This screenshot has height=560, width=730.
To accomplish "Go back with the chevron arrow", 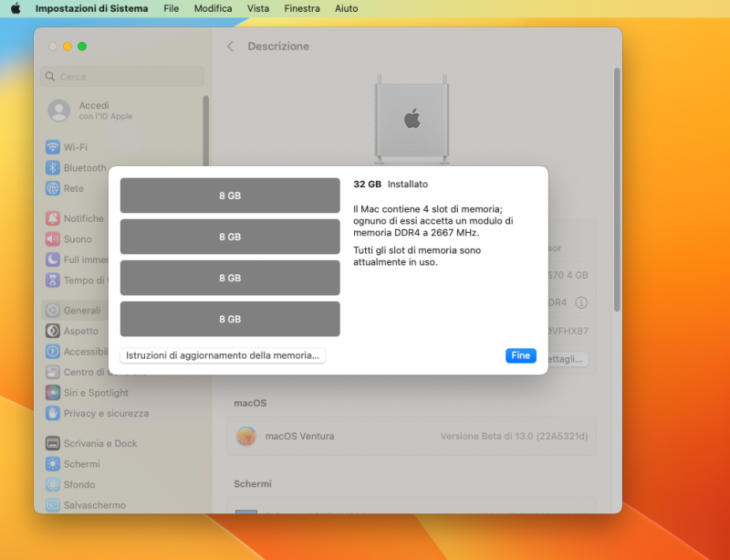I will click(231, 47).
